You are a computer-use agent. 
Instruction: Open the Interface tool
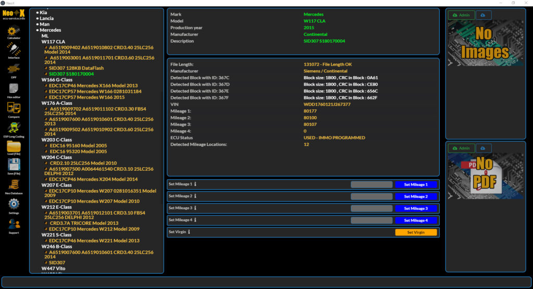(x=14, y=50)
